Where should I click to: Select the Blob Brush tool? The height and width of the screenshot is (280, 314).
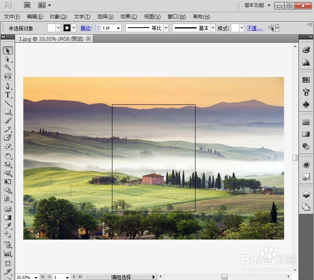8,137
